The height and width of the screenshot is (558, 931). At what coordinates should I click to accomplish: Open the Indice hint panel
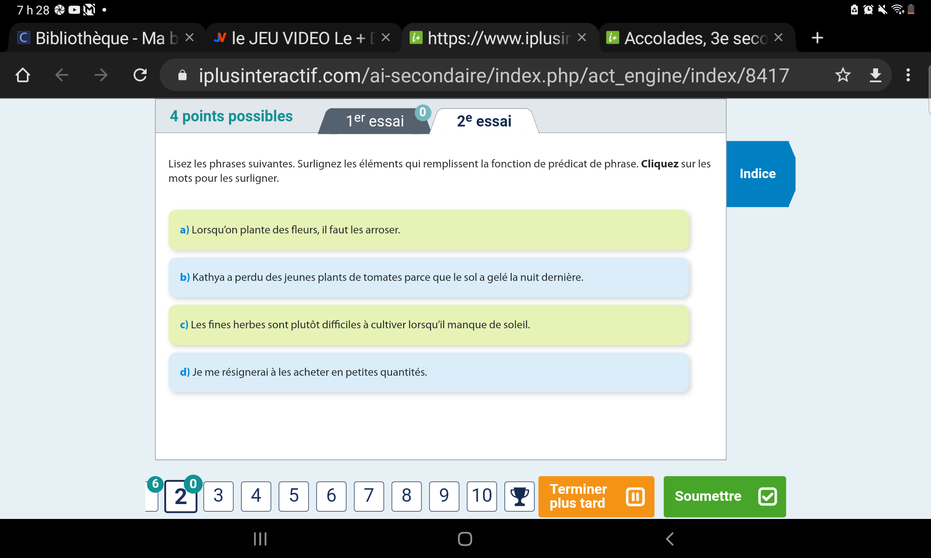(x=758, y=173)
